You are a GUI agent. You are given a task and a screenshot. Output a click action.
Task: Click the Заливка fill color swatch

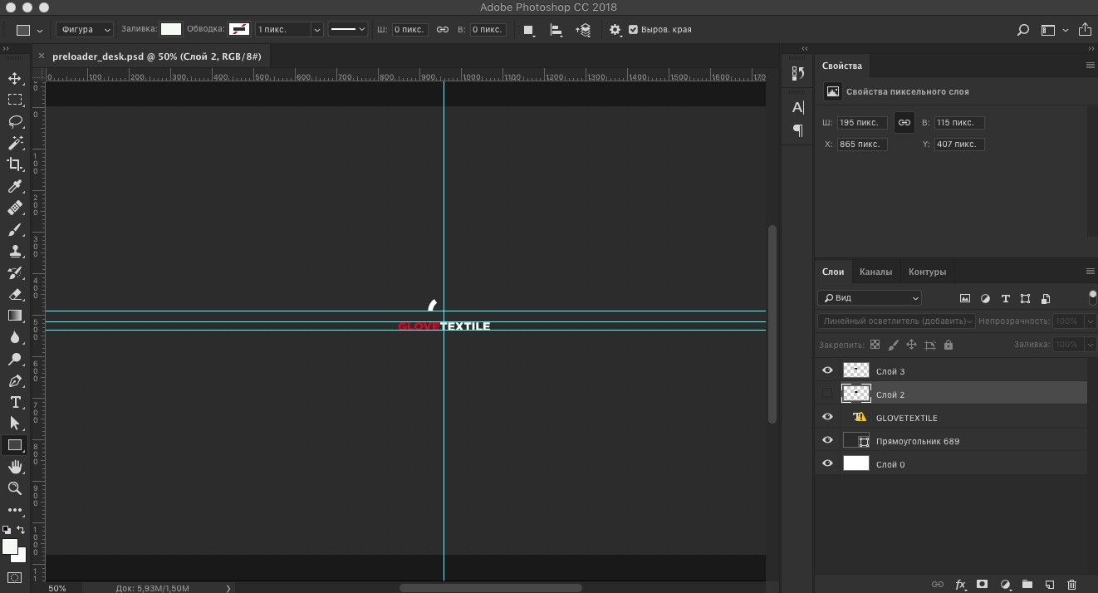pos(171,29)
